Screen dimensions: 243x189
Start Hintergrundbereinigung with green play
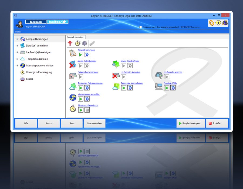pos(81,110)
